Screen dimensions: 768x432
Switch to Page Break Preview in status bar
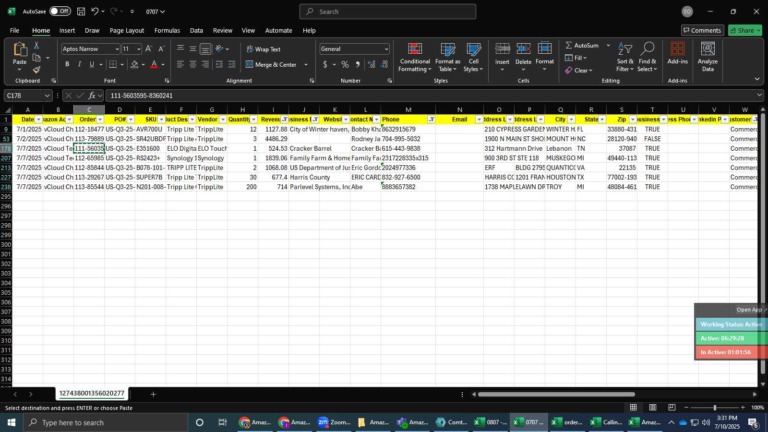[x=672, y=408]
